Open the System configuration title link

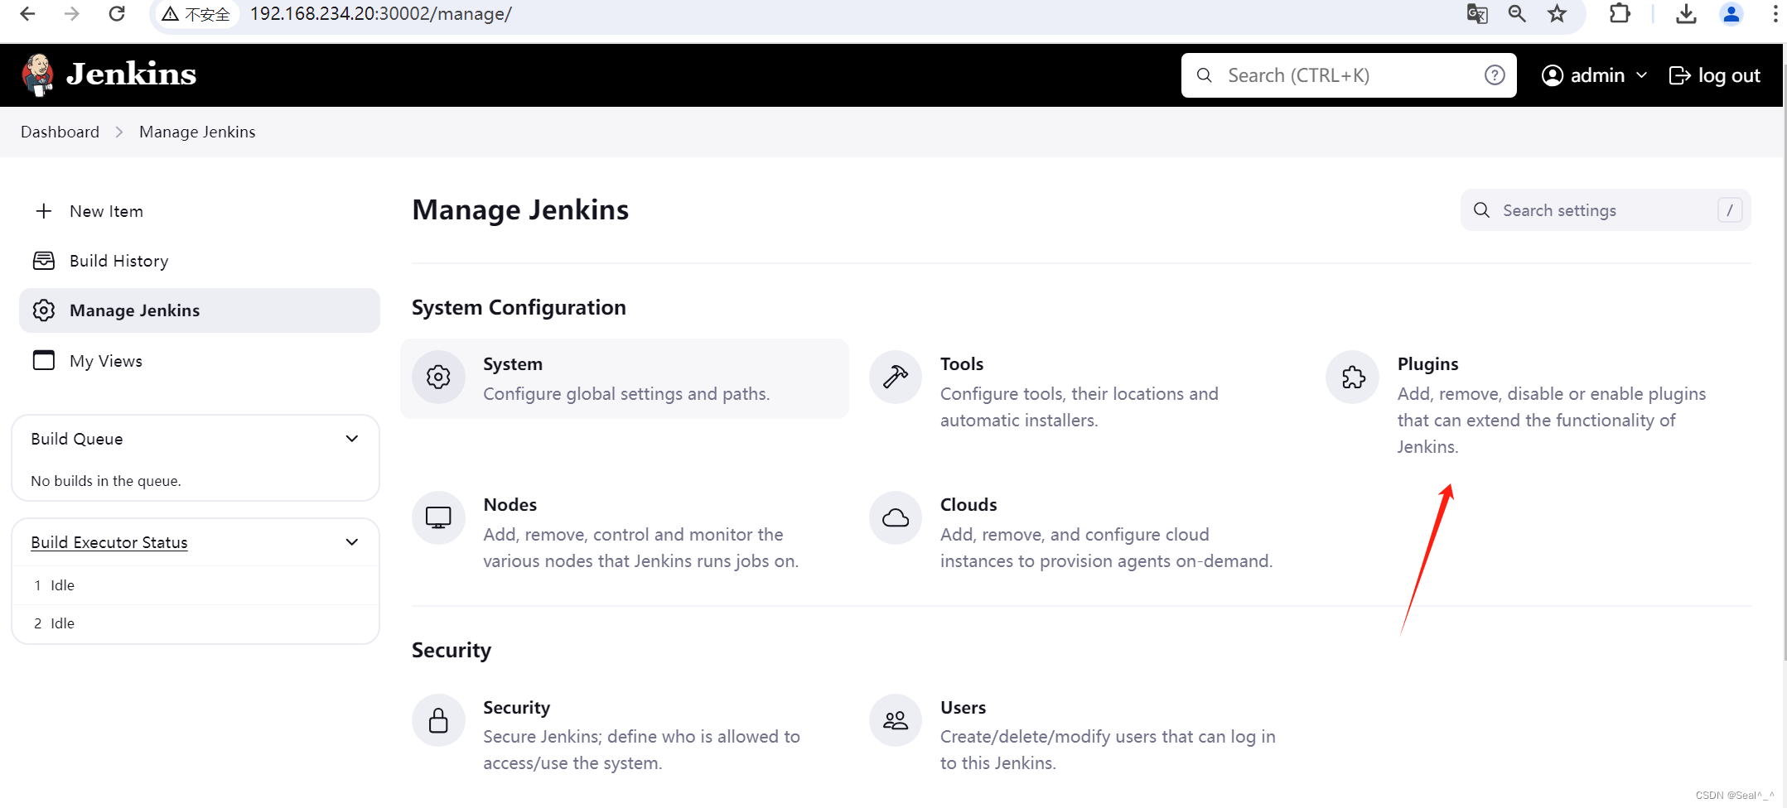pos(513,363)
